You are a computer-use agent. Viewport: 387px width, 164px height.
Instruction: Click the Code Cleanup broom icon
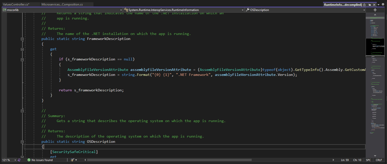pos(72,160)
